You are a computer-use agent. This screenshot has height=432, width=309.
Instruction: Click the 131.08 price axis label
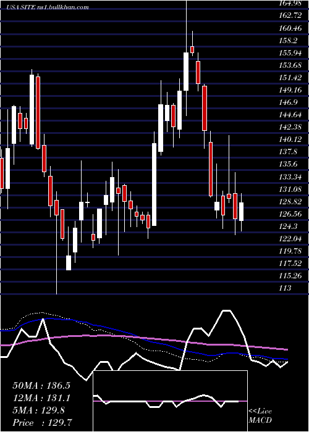tap(290, 189)
